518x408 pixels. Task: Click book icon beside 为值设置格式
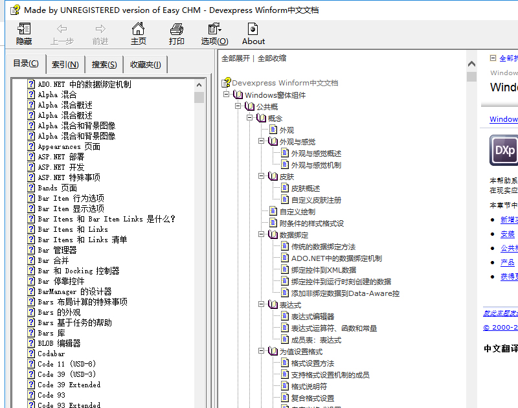pyautogui.click(x=273, y=351)
